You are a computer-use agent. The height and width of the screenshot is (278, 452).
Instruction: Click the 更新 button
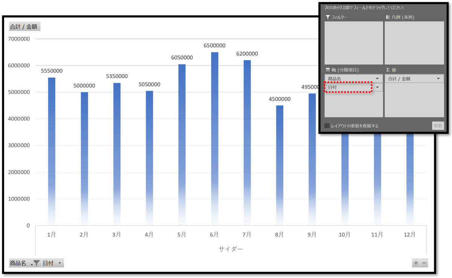[x=438, y=126]
